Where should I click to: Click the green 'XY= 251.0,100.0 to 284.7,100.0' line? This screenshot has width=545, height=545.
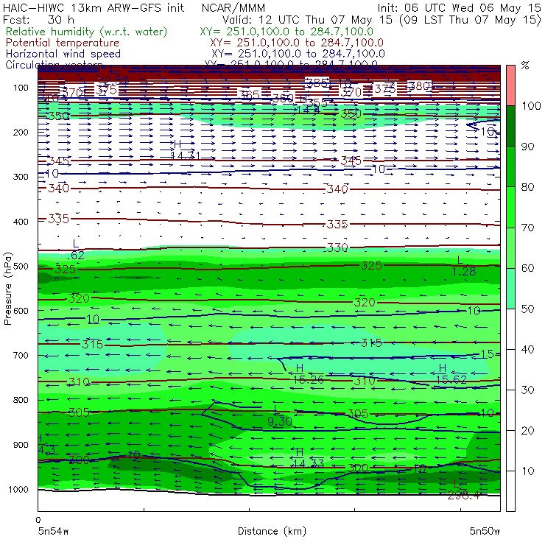click(286, 32)
